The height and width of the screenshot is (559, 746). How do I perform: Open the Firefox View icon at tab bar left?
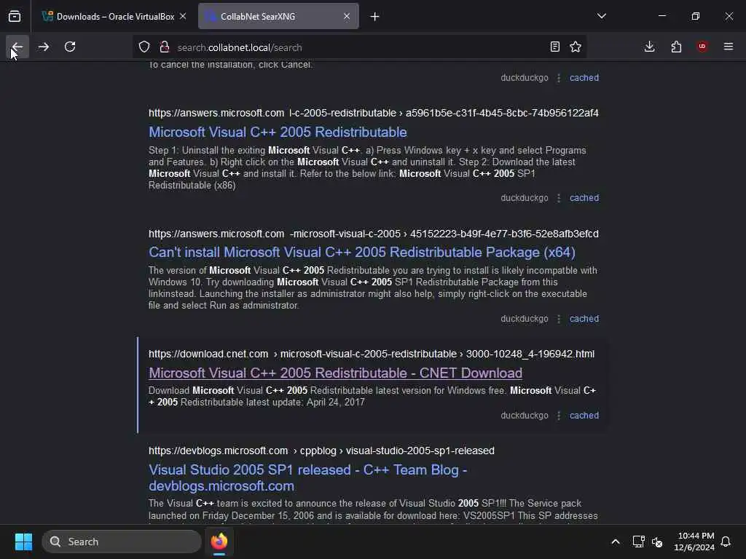click(x=15, y=16)
